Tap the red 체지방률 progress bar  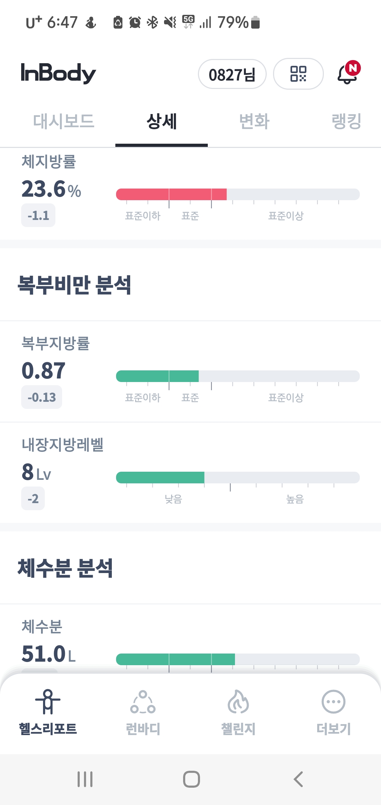tap(171, 195)
